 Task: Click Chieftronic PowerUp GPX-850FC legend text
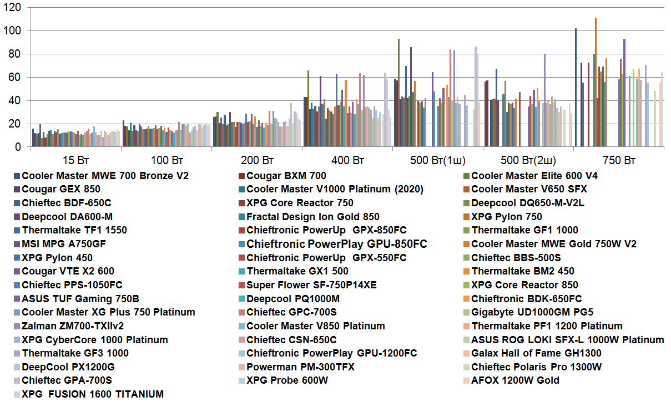(x=327, y=230)
